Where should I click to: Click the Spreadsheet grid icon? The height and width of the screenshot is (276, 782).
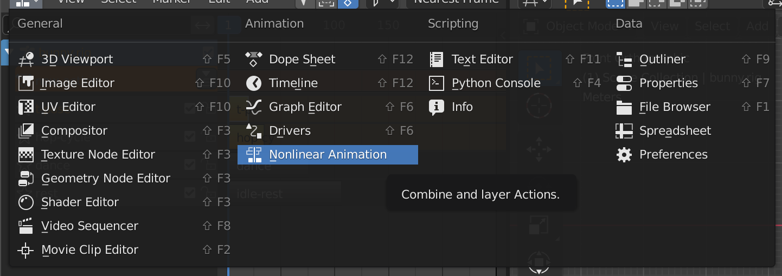coord(624,131)
